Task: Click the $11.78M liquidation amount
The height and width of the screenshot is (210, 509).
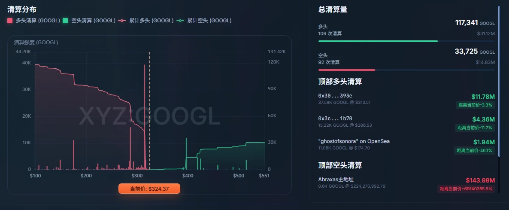Action: click(x=483, y=96)
